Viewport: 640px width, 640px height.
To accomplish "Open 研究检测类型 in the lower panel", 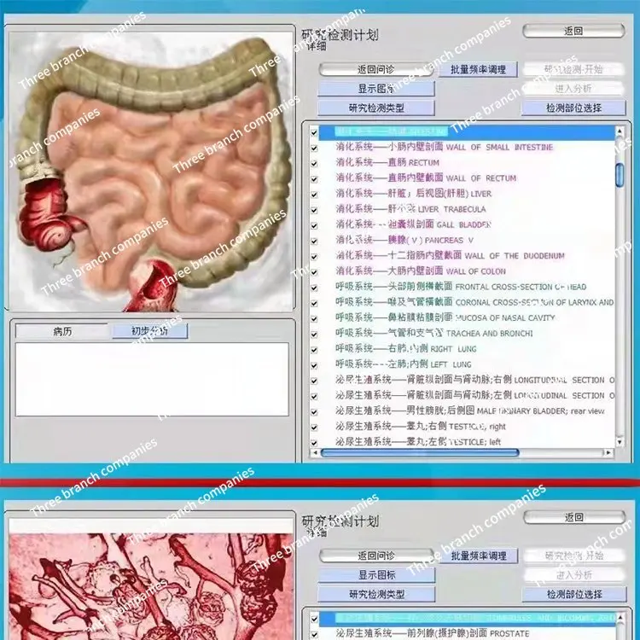I will tap(376, 595).
